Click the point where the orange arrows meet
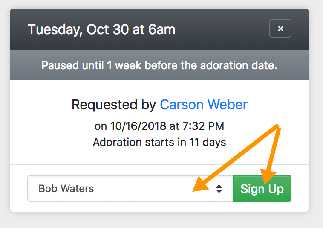The width and height of the screenshot is (323, 228). [278, 126]
